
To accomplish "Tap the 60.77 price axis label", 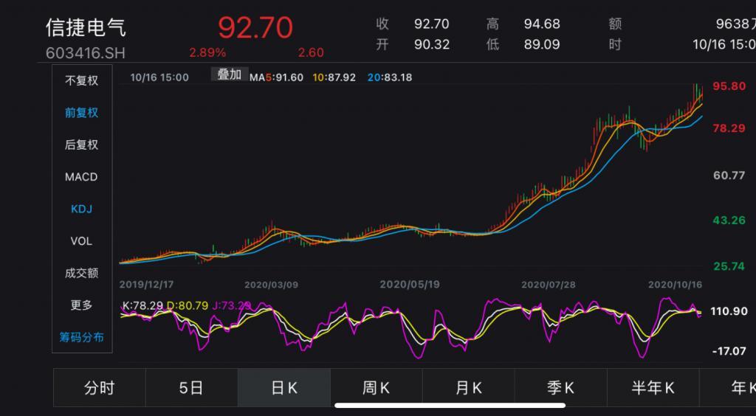I will click(x=729, y=176).
